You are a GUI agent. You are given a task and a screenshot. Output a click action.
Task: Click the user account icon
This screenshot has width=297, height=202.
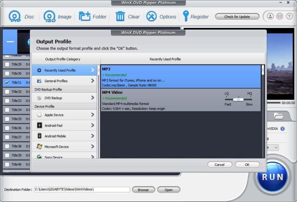click(x=270, y=16)
